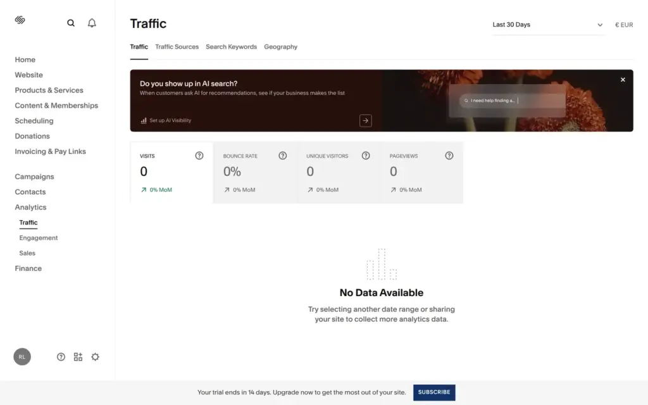Open Website in sidebar
The width and height of the screenshot is (648, 405).
coord(29,75)
